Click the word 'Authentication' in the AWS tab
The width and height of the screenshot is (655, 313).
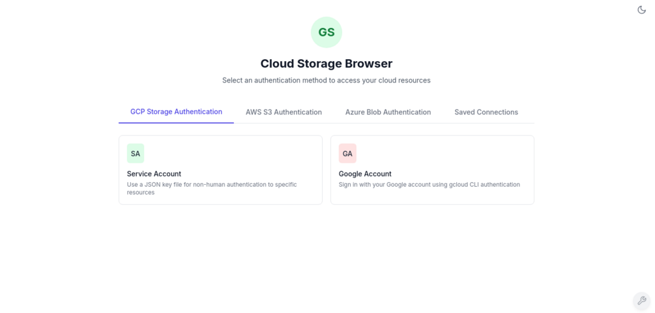(298, 112)
